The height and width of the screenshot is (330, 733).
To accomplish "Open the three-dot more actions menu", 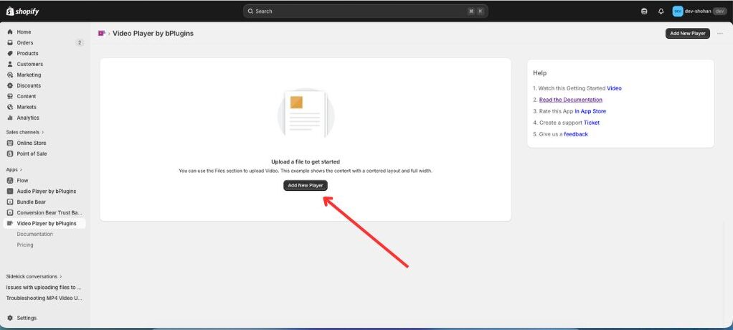I will point(719,33).
